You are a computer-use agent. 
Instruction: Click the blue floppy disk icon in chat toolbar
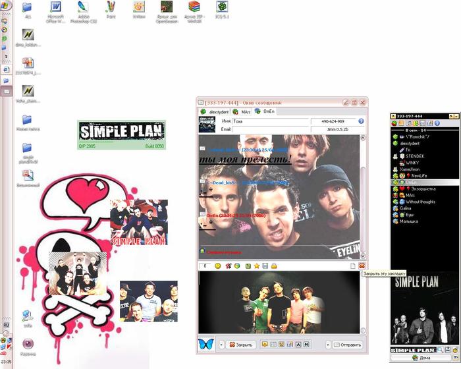[265, 266]
